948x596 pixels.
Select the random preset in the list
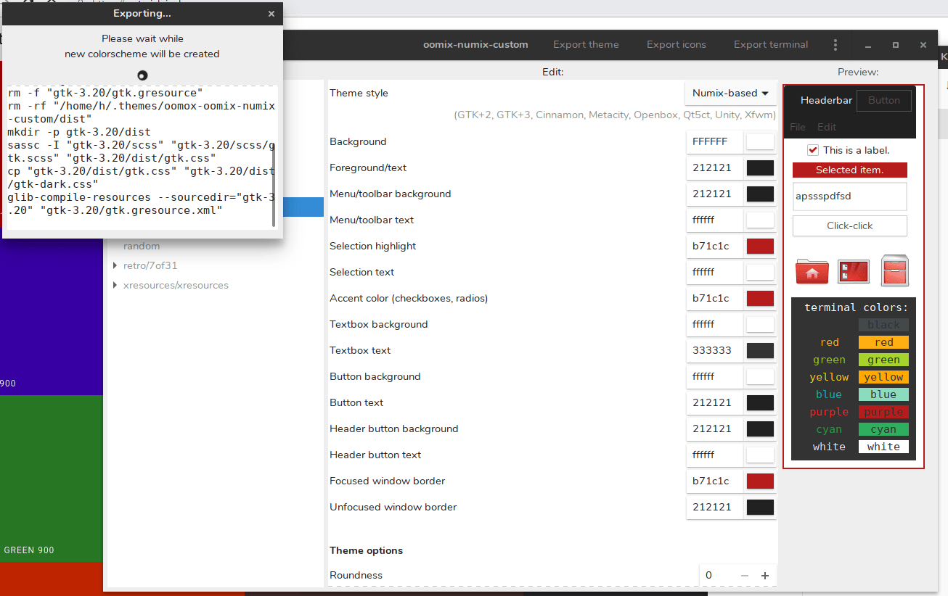[142, 247]
